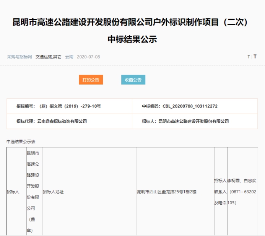Click the small T font size icon
Image resolution: width=265 pixels, height=236 pixels.
click(x=249, y=57)
